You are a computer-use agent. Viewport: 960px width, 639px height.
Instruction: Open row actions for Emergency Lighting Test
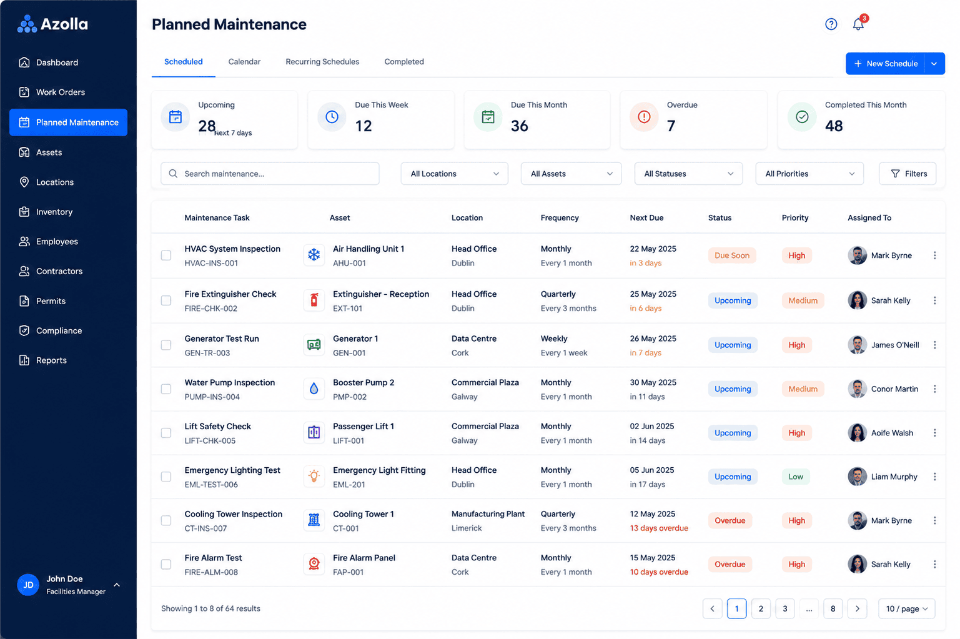point(934,477)
